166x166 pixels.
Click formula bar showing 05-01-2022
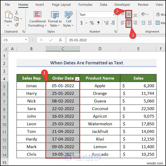click(116, 40)
